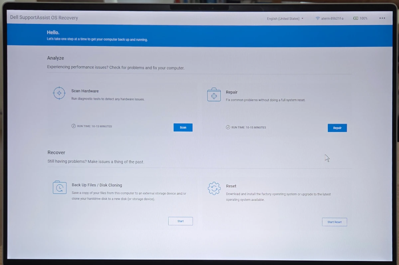Open the English (United States) language dropdown
Viewport: 399px width, 265px height.
[x=285, y=19]
